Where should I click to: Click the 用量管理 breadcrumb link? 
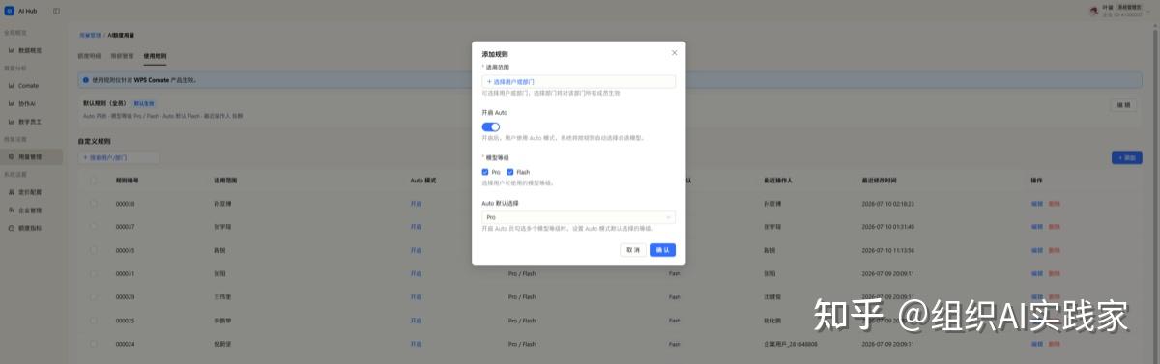pyautogui.click(x=90, y=35)
